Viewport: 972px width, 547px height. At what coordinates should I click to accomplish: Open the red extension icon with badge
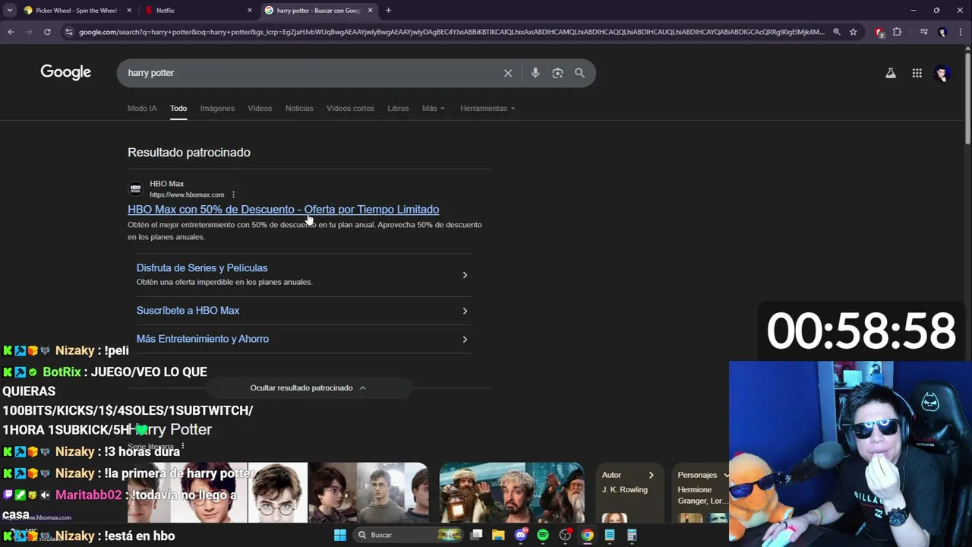tap(879, 32)
